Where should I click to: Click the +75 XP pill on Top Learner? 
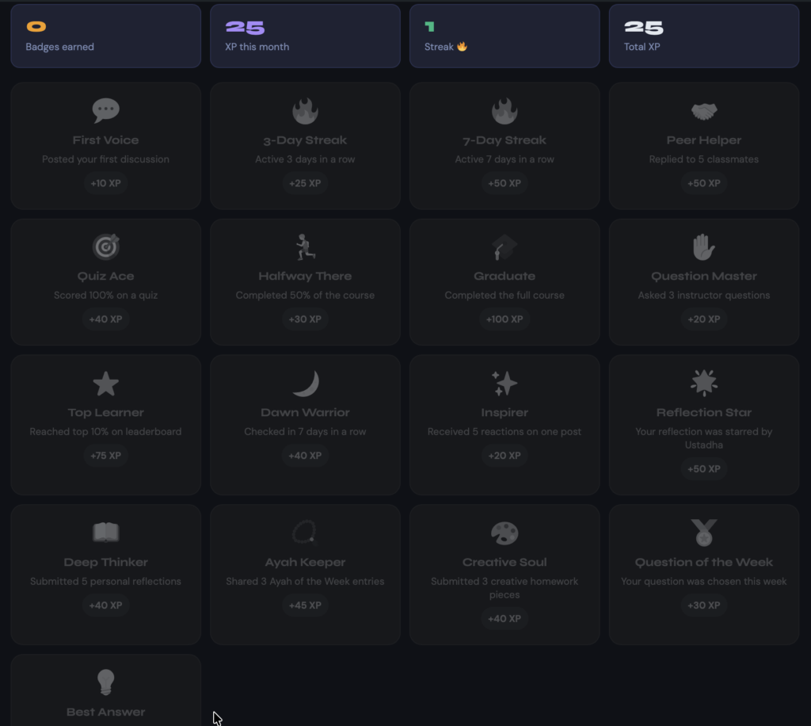105,456
